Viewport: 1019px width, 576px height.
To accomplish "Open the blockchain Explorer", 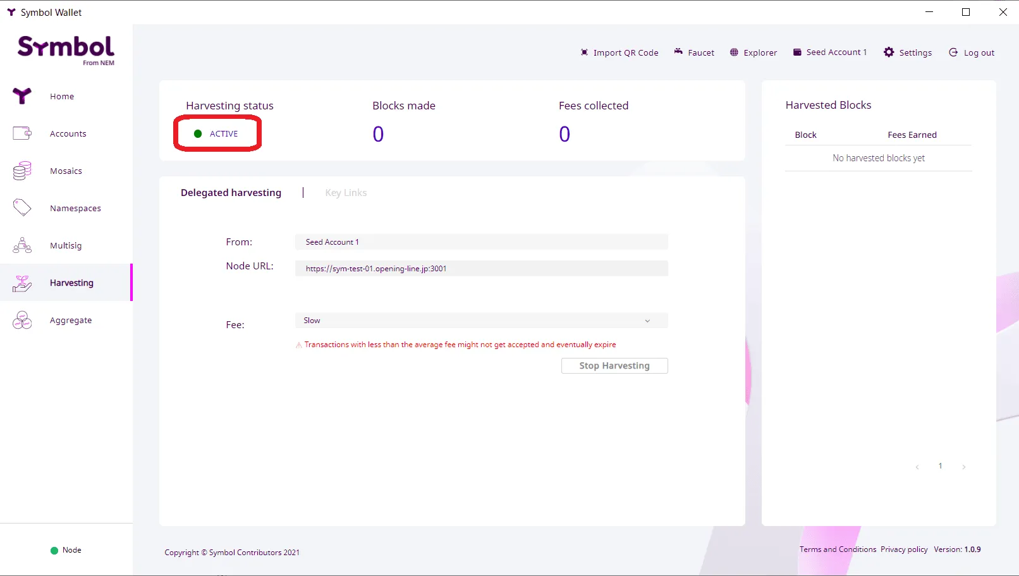I will coord(753,52).
